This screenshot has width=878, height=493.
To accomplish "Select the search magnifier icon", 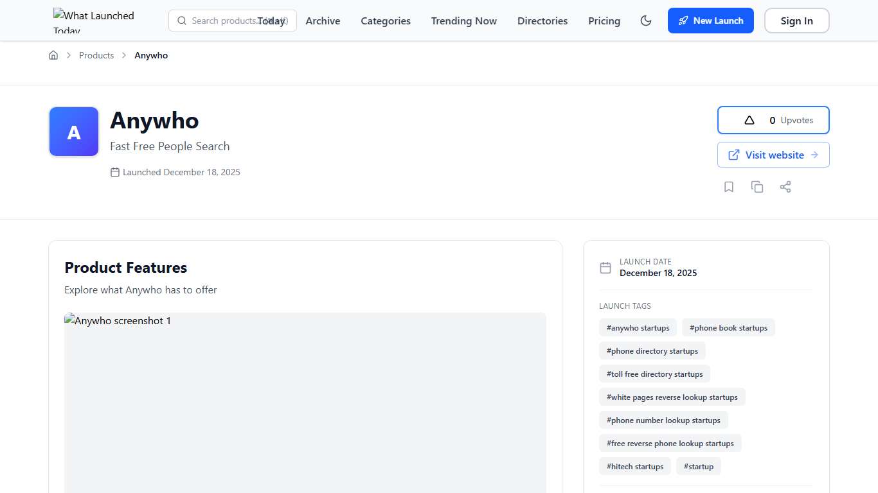I will tap(181, 21).
